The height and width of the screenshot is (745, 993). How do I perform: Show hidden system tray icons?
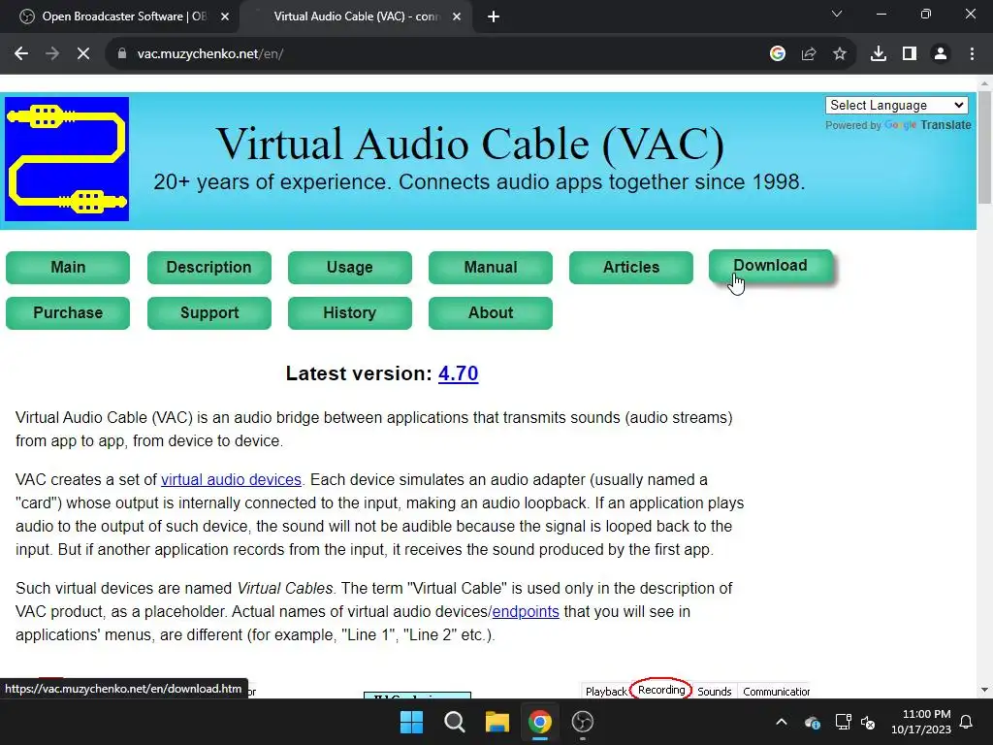tap(782, 722)
